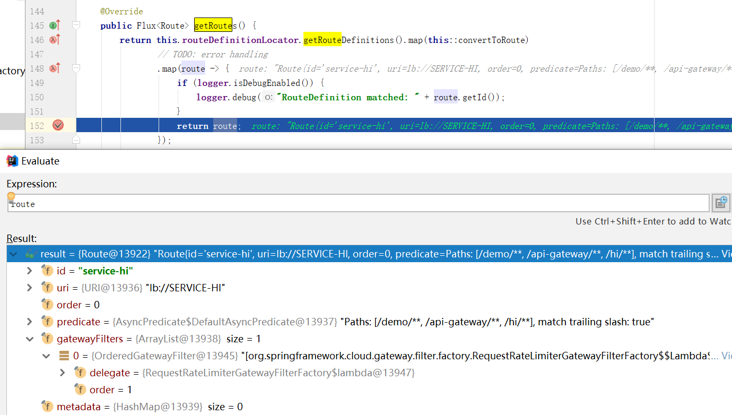732x415 pixels.
Task: Click logger.isDebugEnabled() on line 149
Action: 257,83
